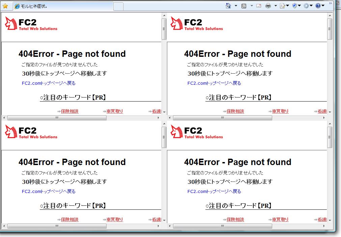Expand the feeds dropdown arrow
Screen dimensions: 341x237
click(x=252, y=6)
